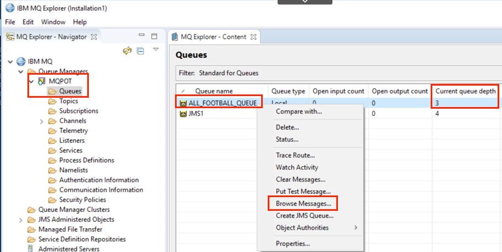The image size is (502, 252).
Task: Close the MQ Explorer - Content tab
Action: (x=253, y=37)
